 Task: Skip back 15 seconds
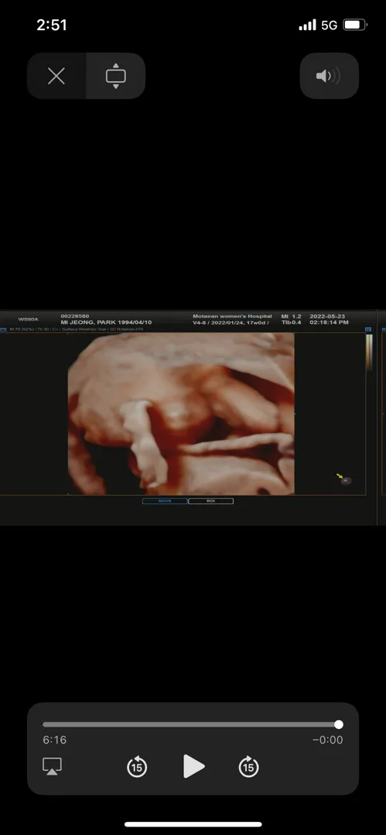pyautogui.click(x=137, y=767)
